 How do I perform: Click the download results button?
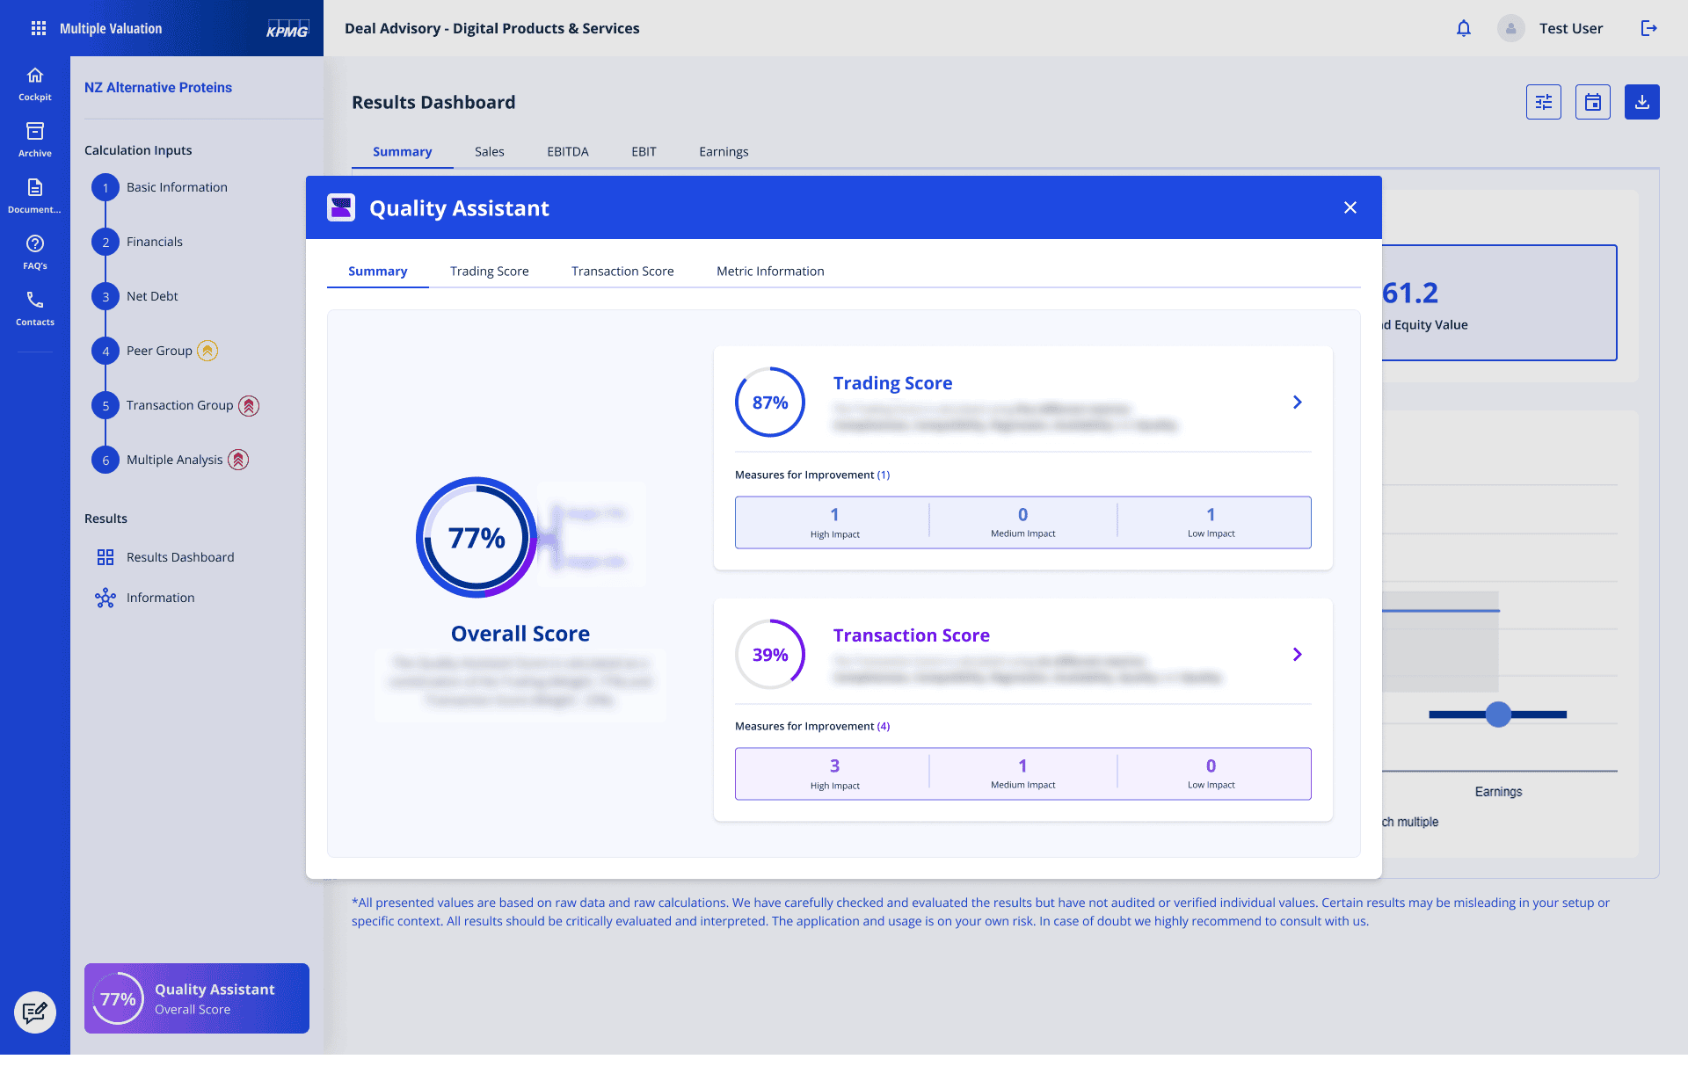coord(1642,102)
